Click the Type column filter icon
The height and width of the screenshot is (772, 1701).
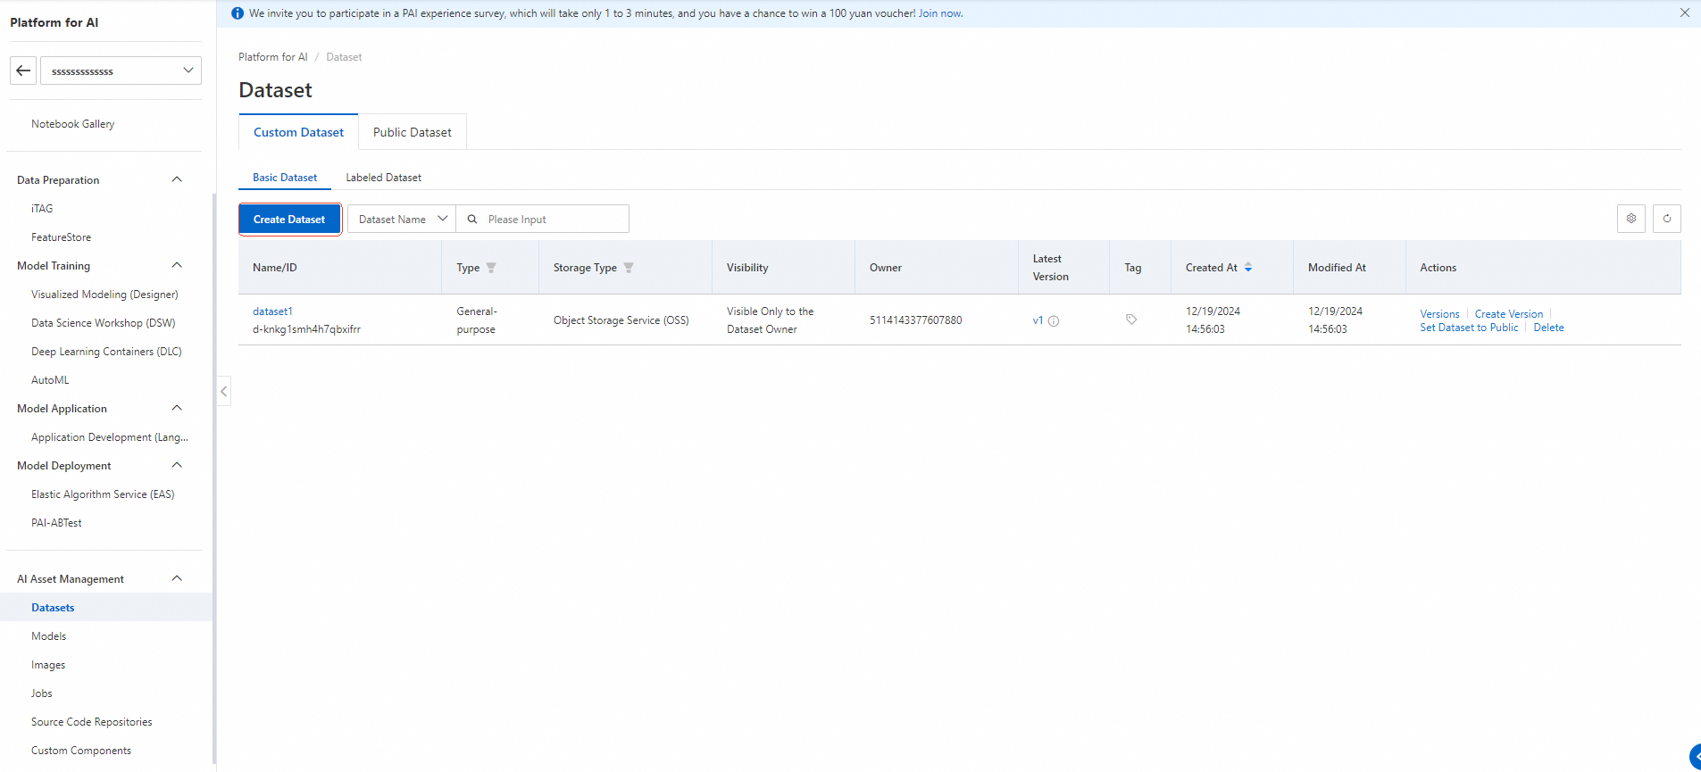(x=491, y=268)
